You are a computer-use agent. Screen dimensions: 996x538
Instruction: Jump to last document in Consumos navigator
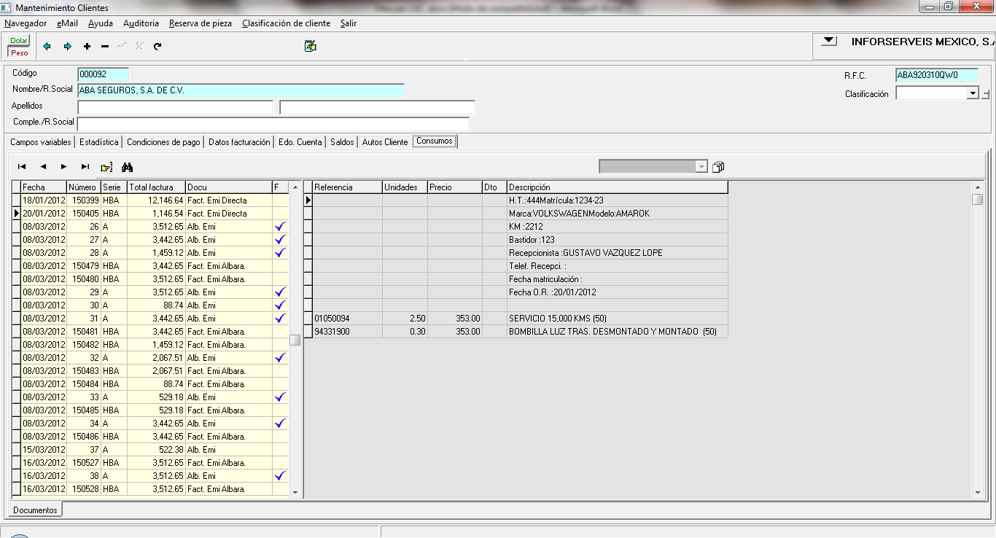[x=85, y=167]
